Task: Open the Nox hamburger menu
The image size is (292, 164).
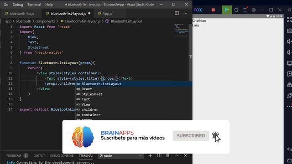Action: [245, 10]
